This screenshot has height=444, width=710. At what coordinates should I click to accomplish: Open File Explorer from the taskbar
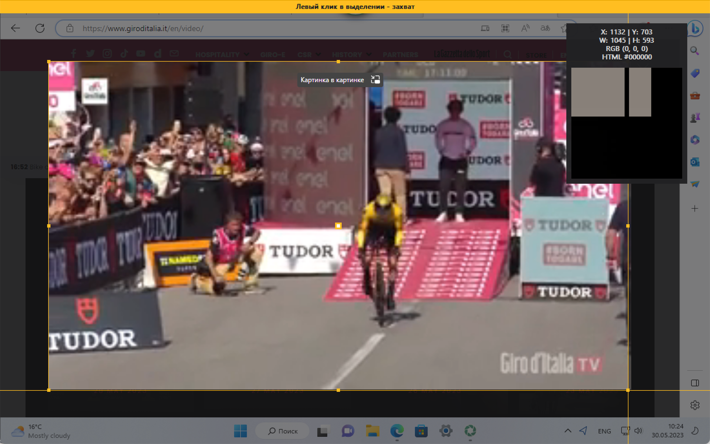[373, 431]
